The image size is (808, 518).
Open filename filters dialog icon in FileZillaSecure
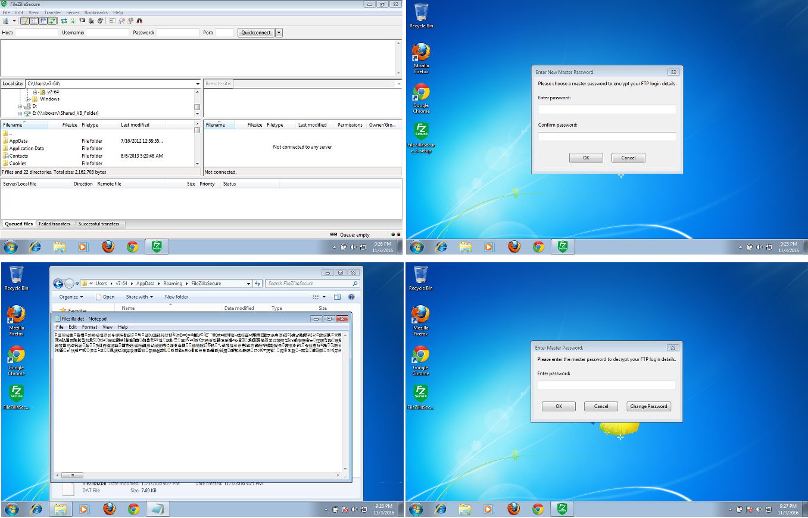tap(112, 21)
